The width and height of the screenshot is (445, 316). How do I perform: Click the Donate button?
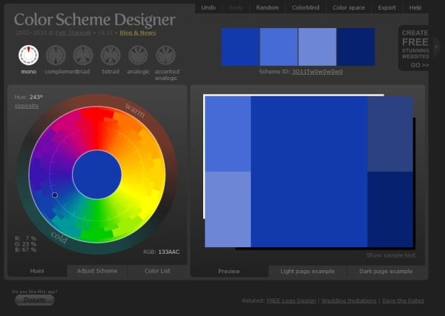34,300
